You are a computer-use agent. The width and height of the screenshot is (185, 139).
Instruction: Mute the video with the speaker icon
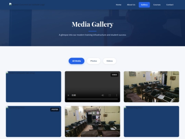tap(103, 95)
